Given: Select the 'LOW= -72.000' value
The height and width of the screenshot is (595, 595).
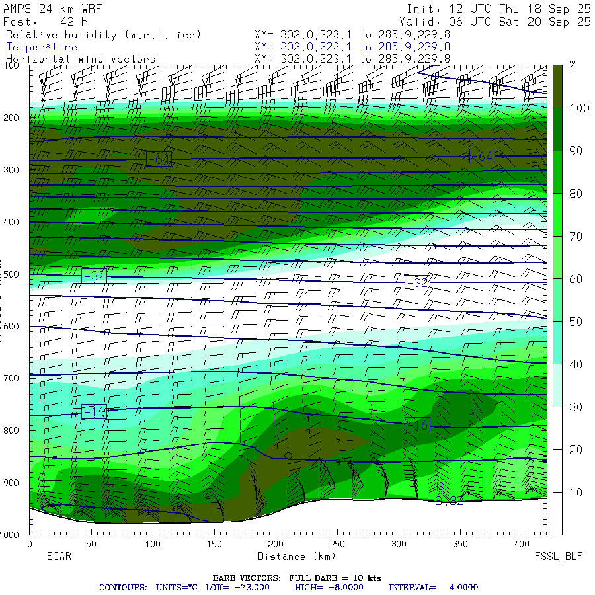Looking at the screenshot, I should (x=237, y=588).
